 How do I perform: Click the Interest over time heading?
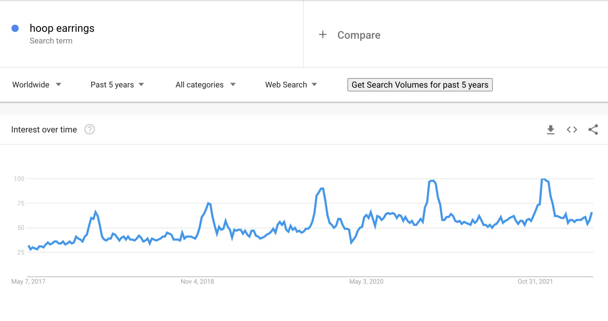tap(44, 130)
